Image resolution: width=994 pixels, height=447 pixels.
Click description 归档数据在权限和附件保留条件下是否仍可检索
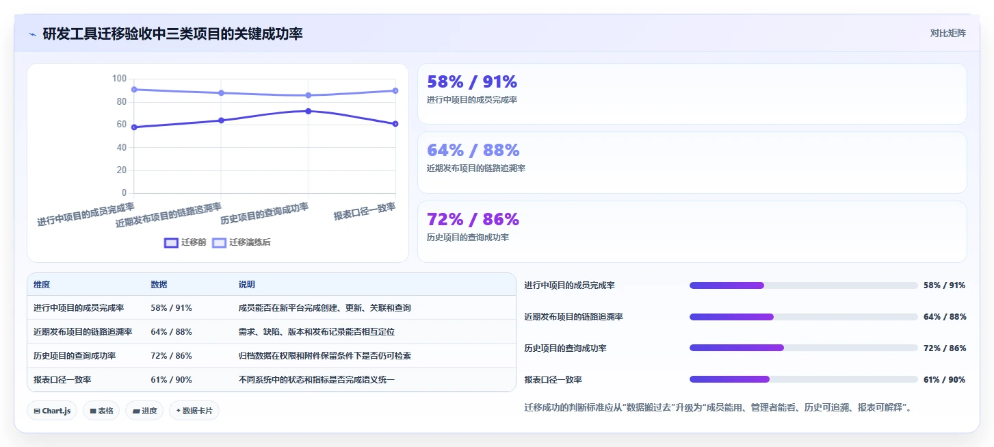[x=325, y=356]
